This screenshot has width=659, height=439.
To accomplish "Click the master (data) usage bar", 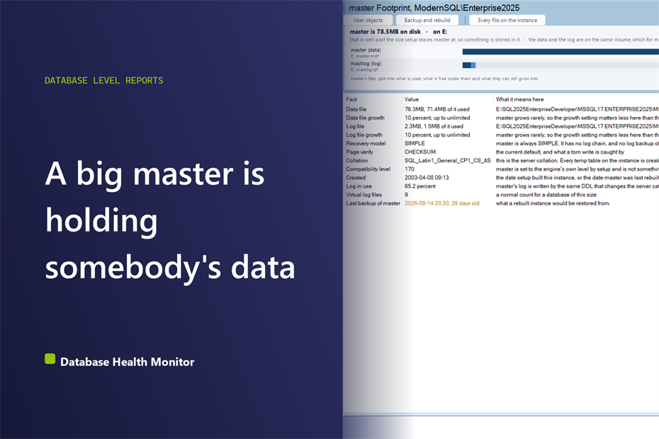I will point(561,52).
